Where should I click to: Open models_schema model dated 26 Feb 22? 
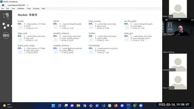pyautogui.click(x=61, y=33)
